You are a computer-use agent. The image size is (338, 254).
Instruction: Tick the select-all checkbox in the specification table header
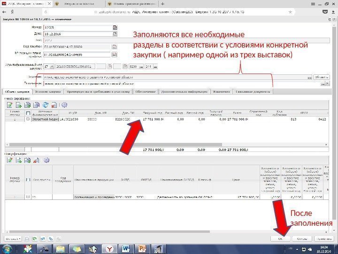[28, 180]
